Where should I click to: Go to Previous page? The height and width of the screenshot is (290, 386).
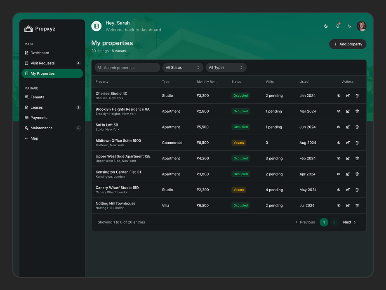[x=305, y=222]
